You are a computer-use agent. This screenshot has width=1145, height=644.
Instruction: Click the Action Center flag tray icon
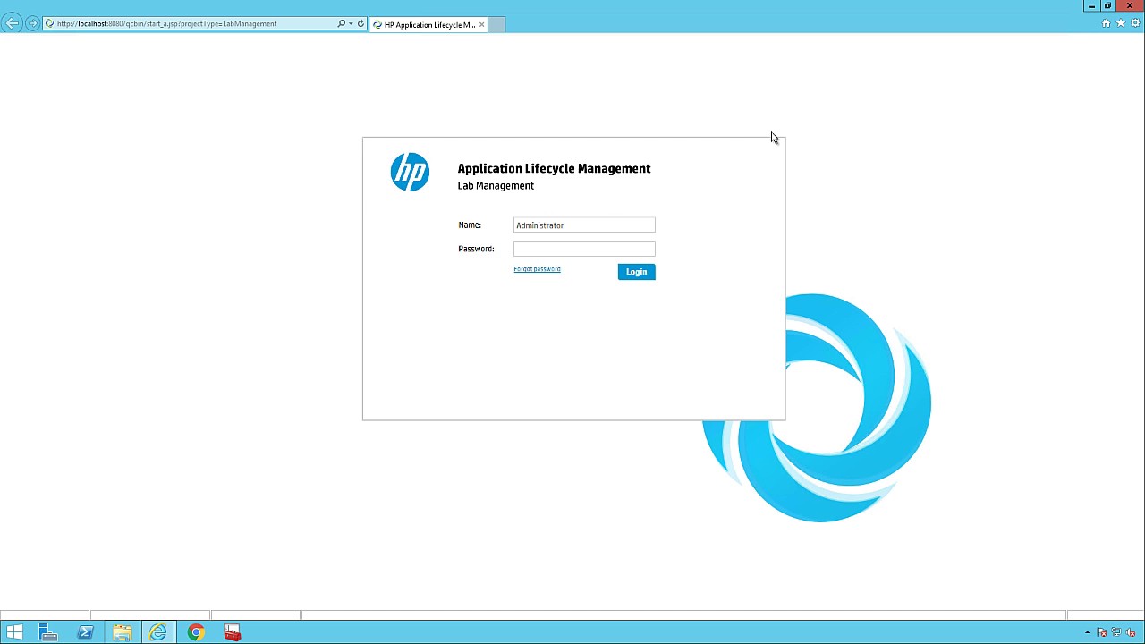tap(1102, 632)
